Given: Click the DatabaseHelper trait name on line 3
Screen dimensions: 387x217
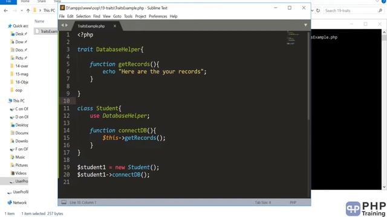Looking at the screenshot, I should point(119,49).
